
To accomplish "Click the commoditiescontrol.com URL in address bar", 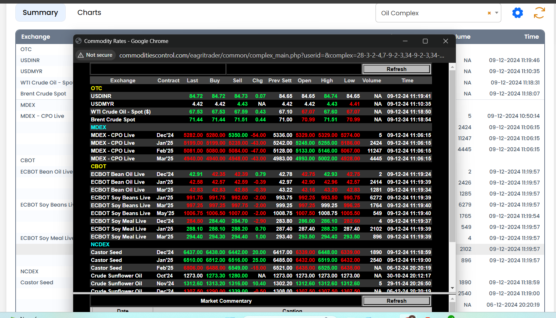I will tap(282, 55).
